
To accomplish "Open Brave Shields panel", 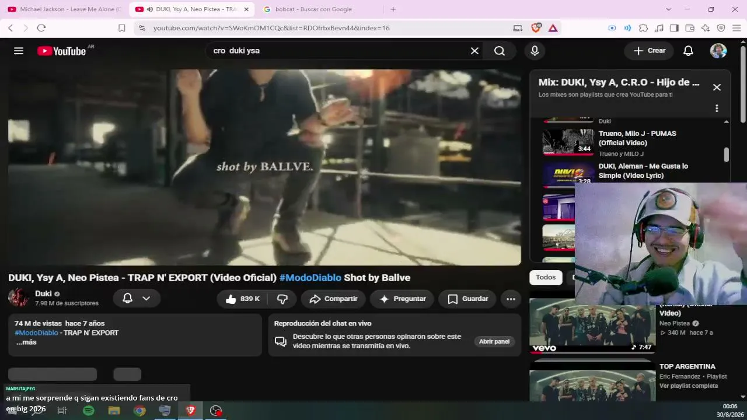I will (x=536, y=27).
